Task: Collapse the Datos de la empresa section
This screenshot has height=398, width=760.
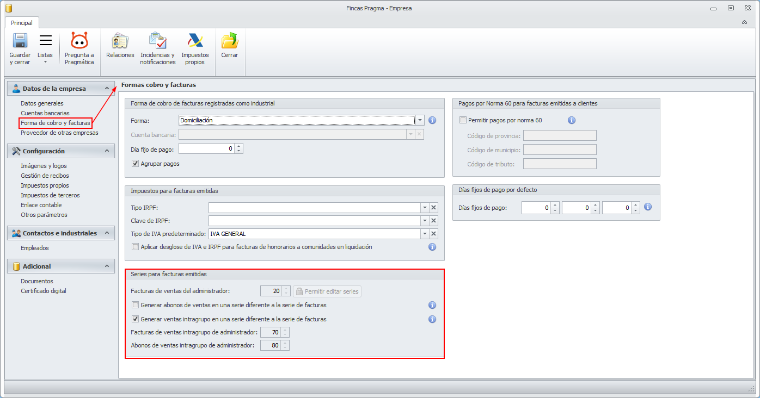Action: pos(107,89)
